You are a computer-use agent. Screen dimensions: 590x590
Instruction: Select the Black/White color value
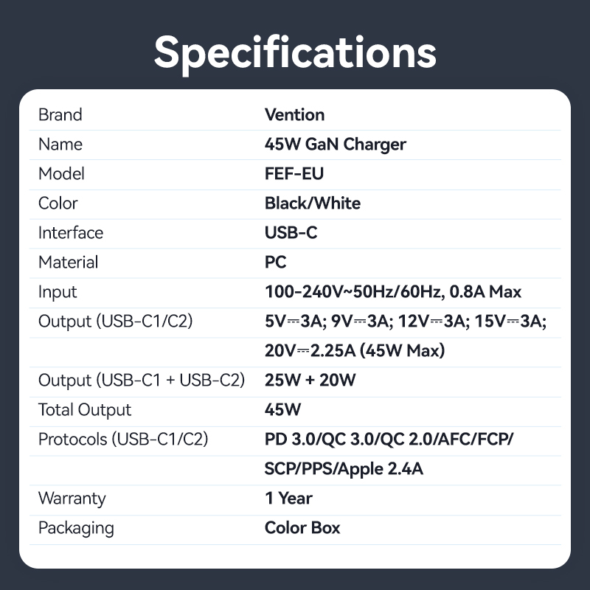pyautogui.click(x=312, y=204)
